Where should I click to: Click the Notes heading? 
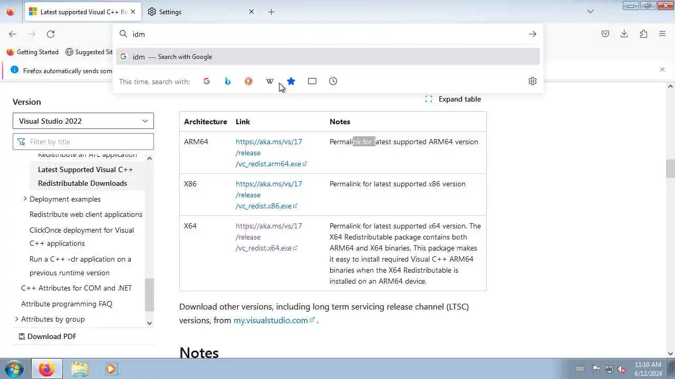coord(199,352)
